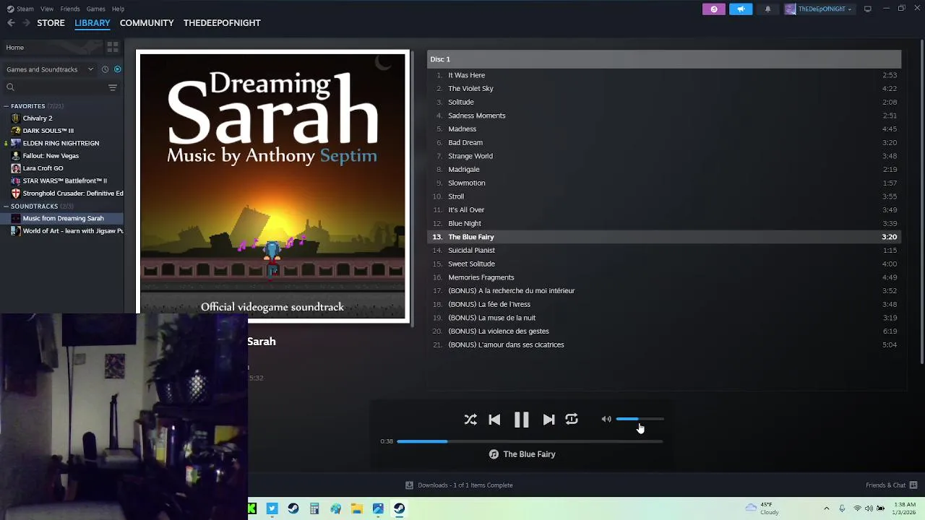Go forward with the navigation arrow
The image size is (925, 520).
27,23
